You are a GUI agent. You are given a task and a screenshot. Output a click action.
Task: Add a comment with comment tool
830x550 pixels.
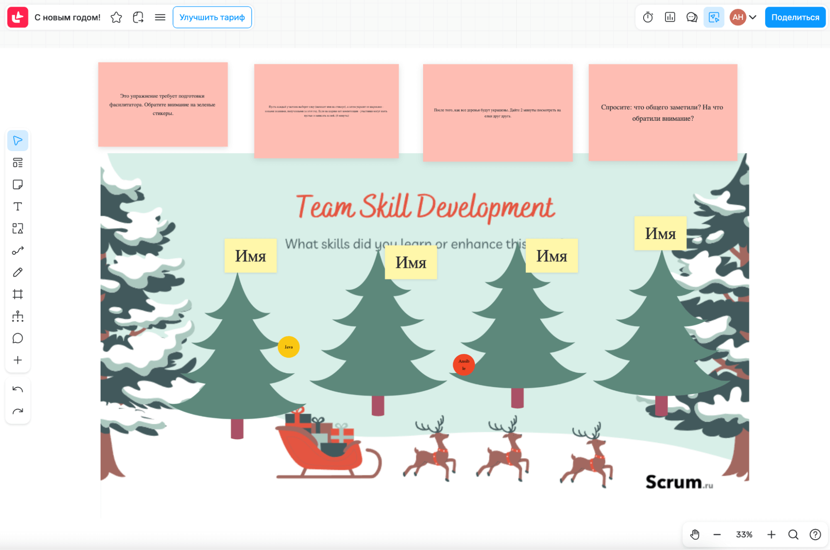click(17, 338)
